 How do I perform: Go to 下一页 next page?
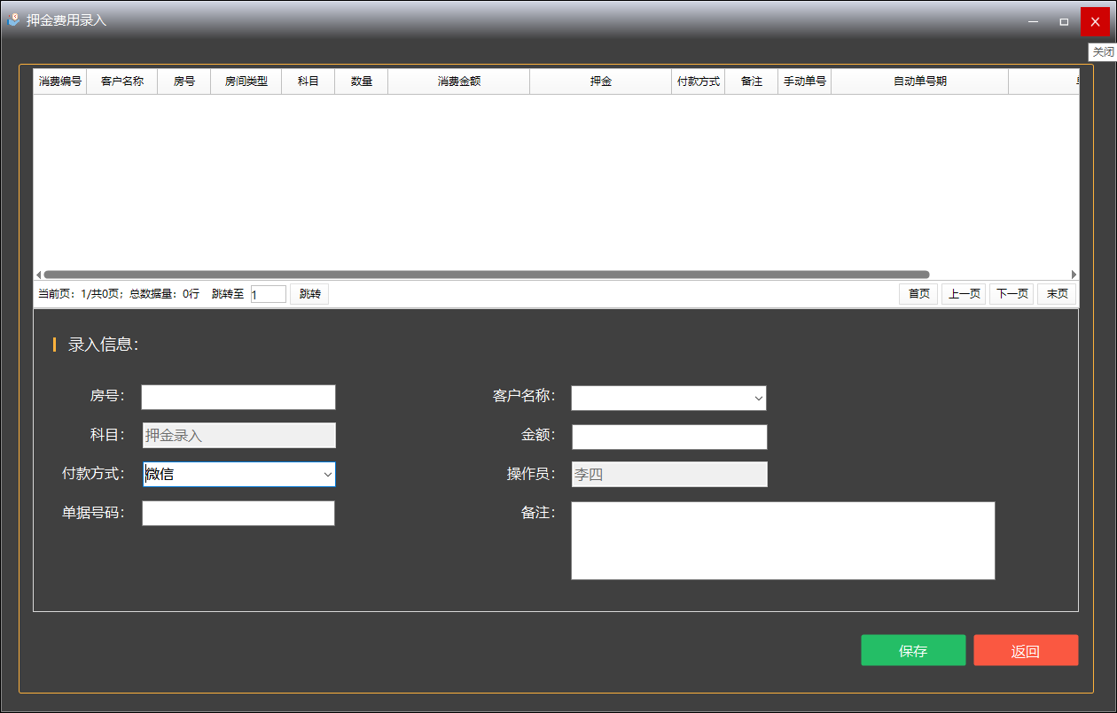click(1012, 294)
